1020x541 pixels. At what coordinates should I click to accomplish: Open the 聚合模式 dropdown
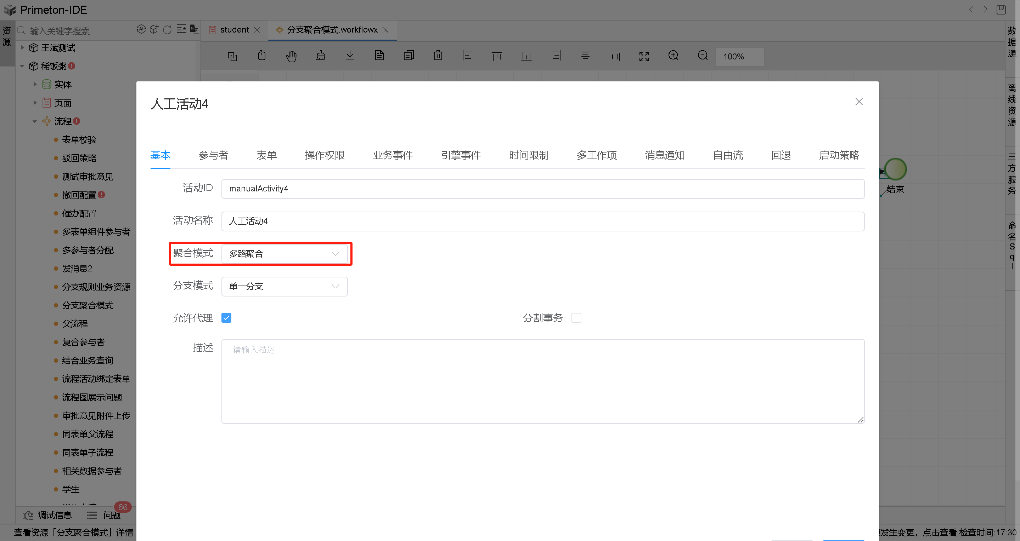(x=284, y=254)
